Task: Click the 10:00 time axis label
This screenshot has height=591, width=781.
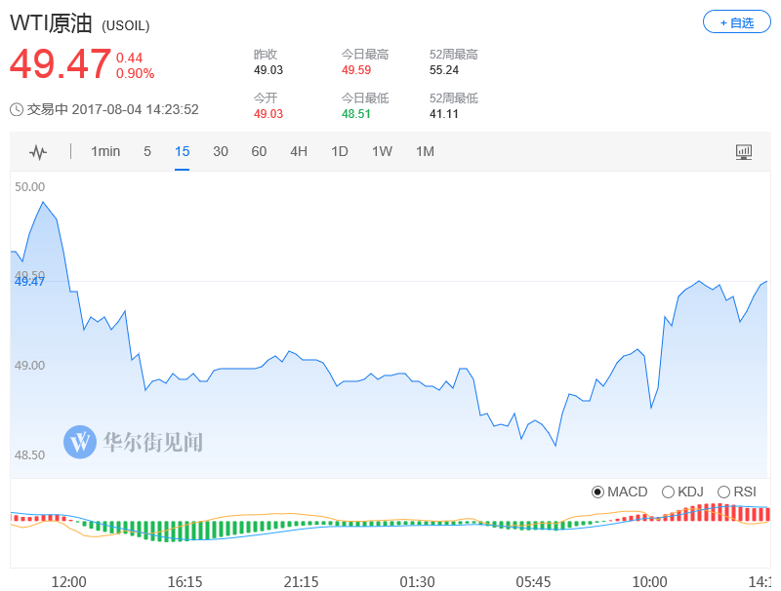Action: [x=649, y=582]
